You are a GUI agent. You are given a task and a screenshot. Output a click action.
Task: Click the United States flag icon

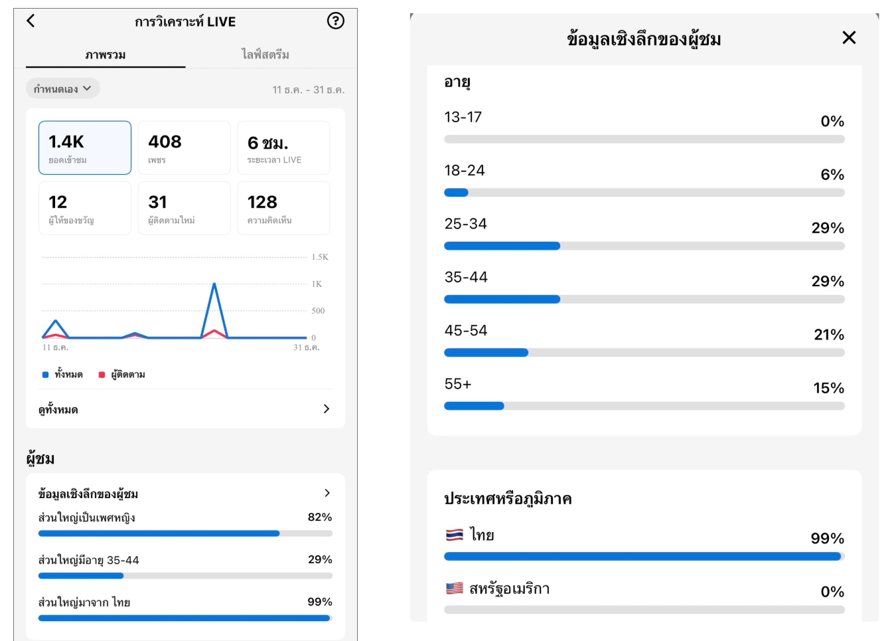[x=455, y=588]
